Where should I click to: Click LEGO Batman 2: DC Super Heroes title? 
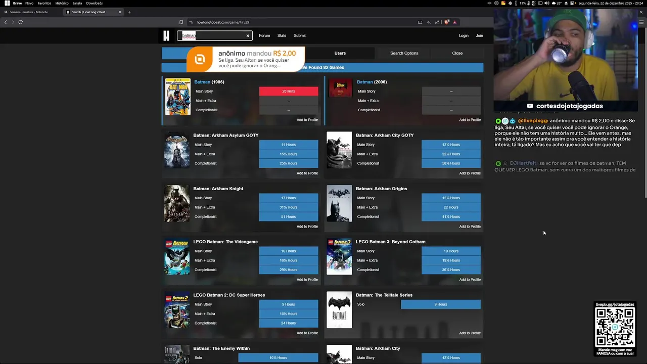tap(229, 295)
